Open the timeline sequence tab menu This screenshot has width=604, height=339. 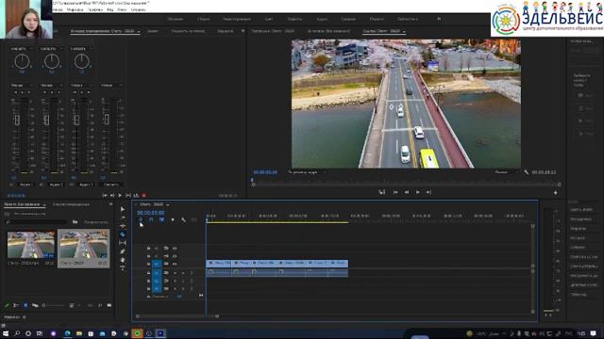click(x=168, y=204)
